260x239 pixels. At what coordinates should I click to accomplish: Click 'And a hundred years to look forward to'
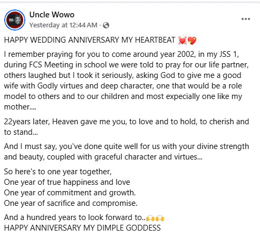click(x=75, y=217)
